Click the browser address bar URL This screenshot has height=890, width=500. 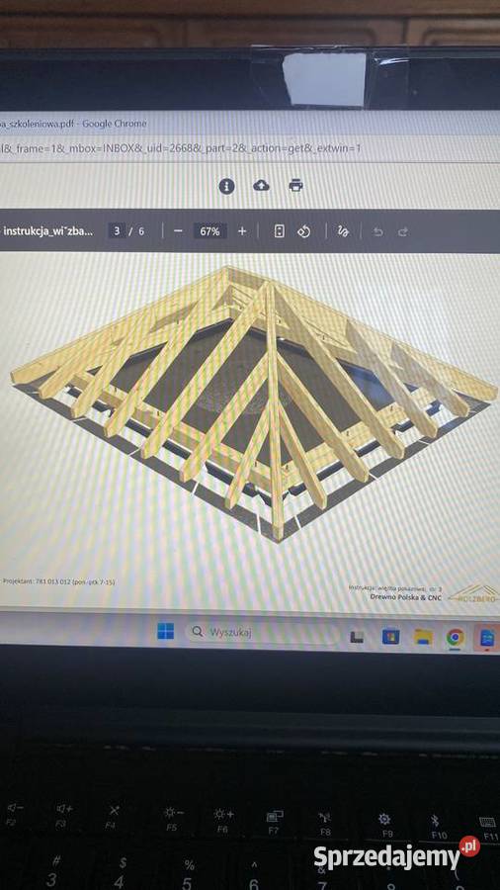(180, 148)
